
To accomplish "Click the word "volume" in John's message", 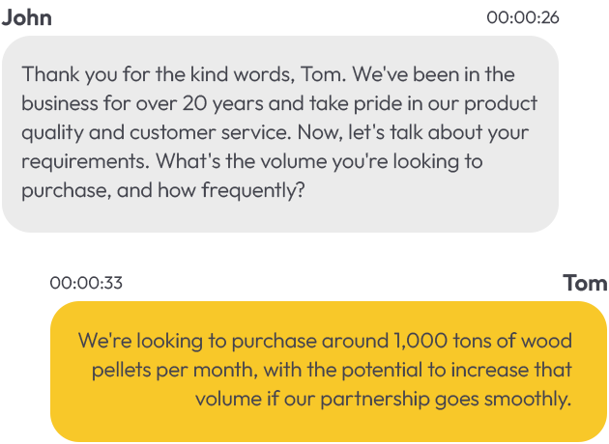I will click(x=293, y=161).
